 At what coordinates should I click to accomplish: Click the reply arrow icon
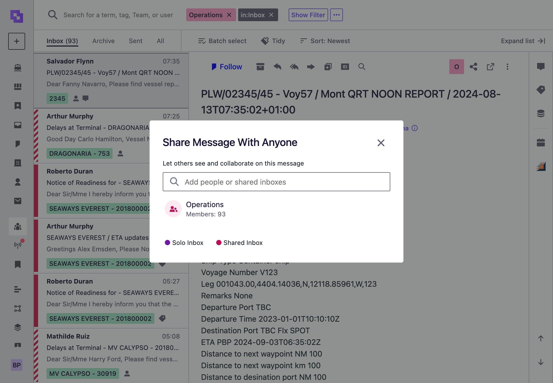coord(277,67)
